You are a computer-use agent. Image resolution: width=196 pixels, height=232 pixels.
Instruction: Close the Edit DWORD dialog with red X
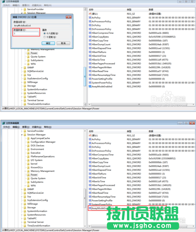click(x=68, y=17)
